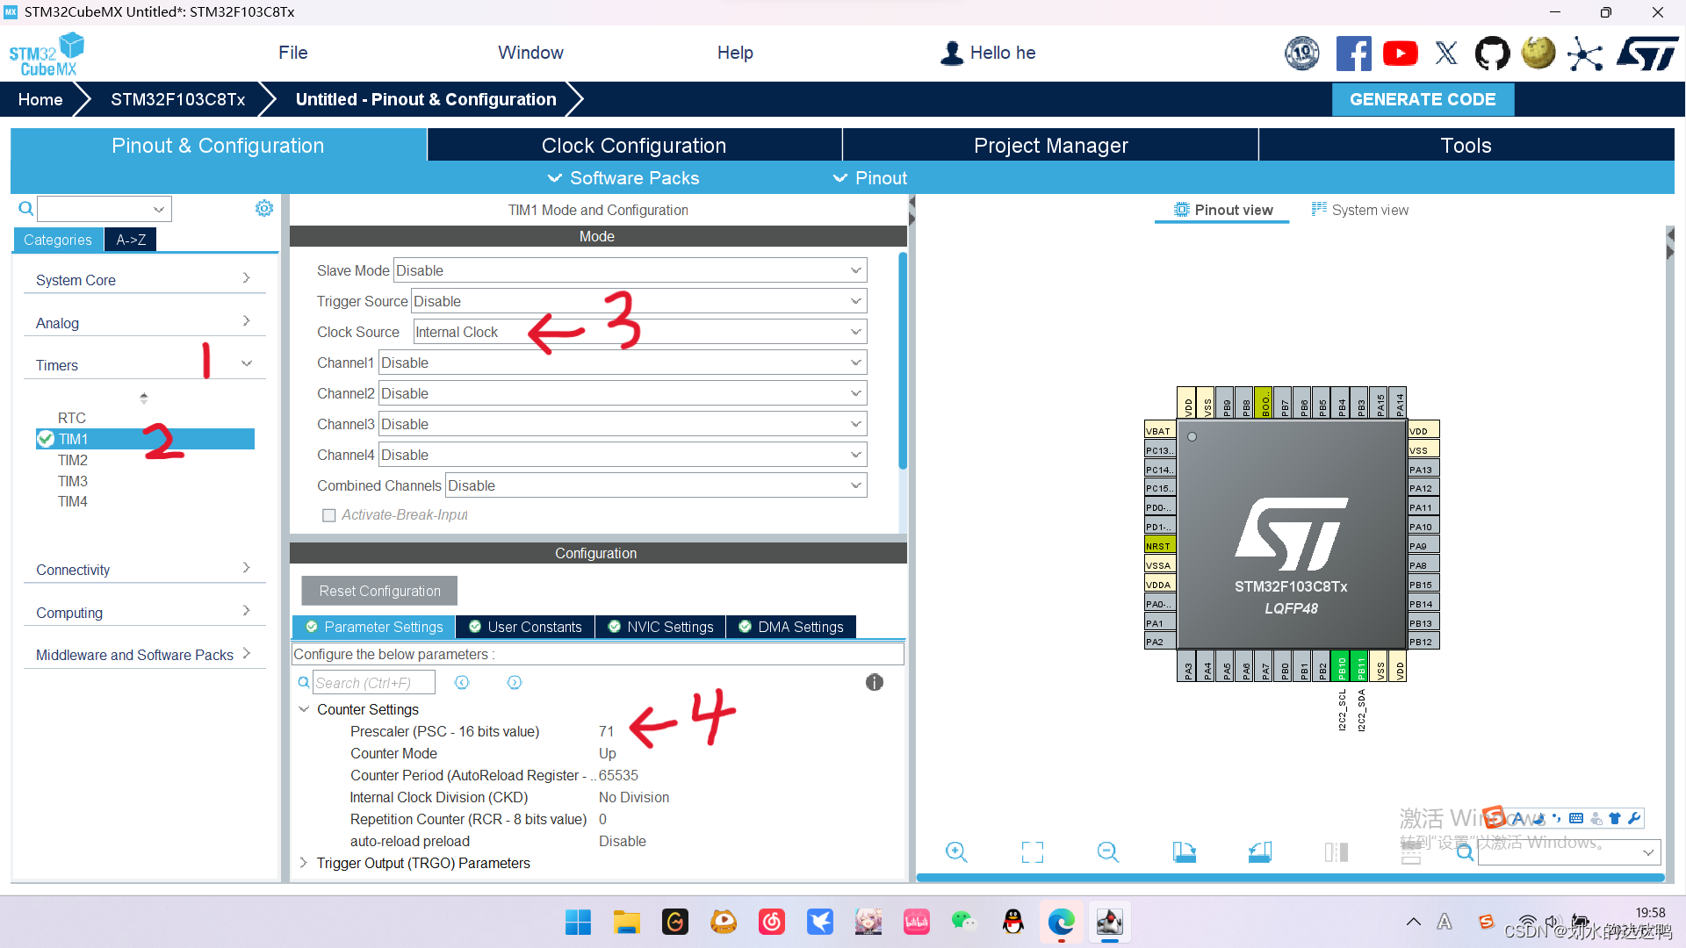This screenshot has width=1686, height=948.
Task: Go to Home breadcrumb
Action: pyautogui.click(x=40, y=99)
